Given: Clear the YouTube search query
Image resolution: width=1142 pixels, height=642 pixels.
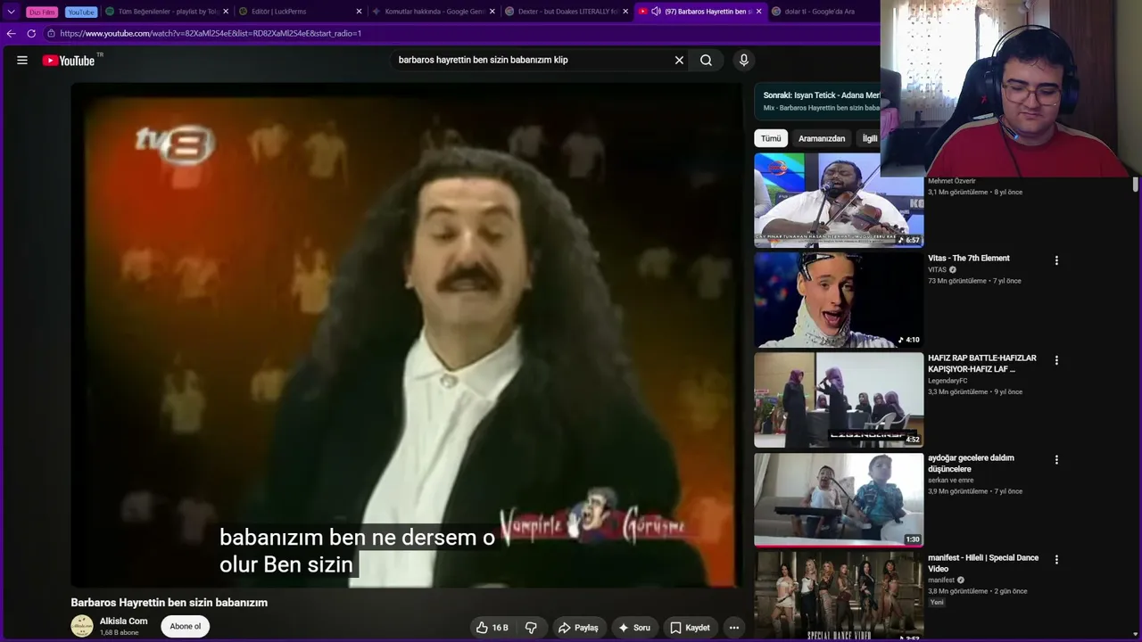Looking at the screenshot, I should 679,60.
